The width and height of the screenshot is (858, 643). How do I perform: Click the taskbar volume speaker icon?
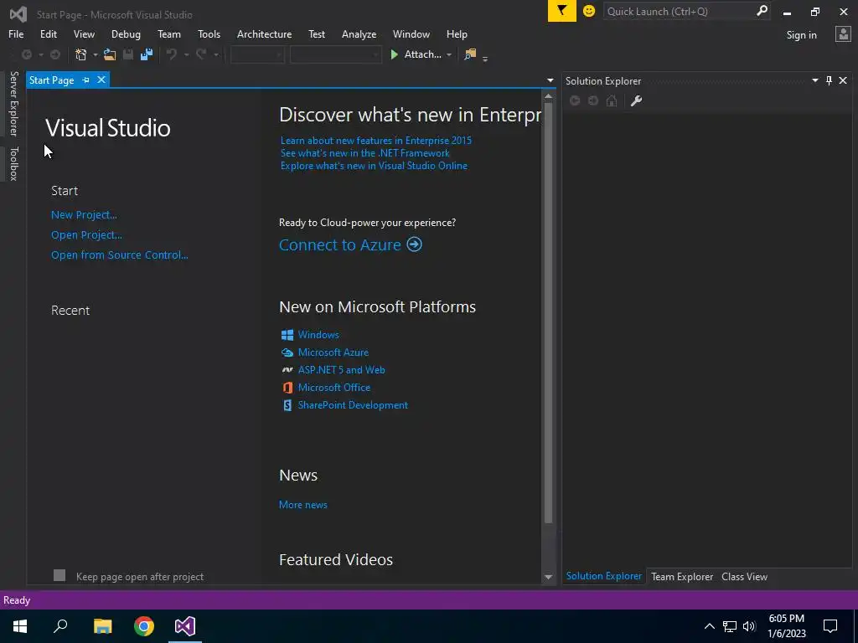click(749, 626)
